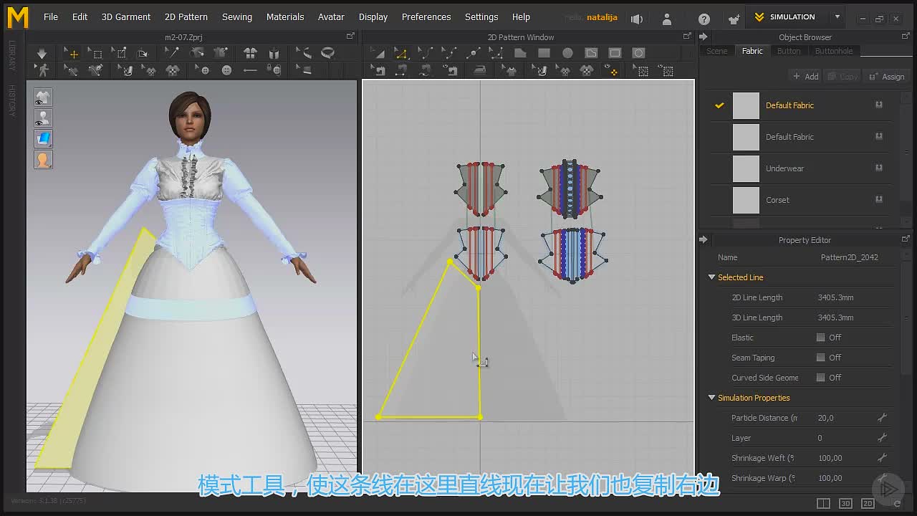
Task: Open the Materials menu
Action: (x=285, y=16)
